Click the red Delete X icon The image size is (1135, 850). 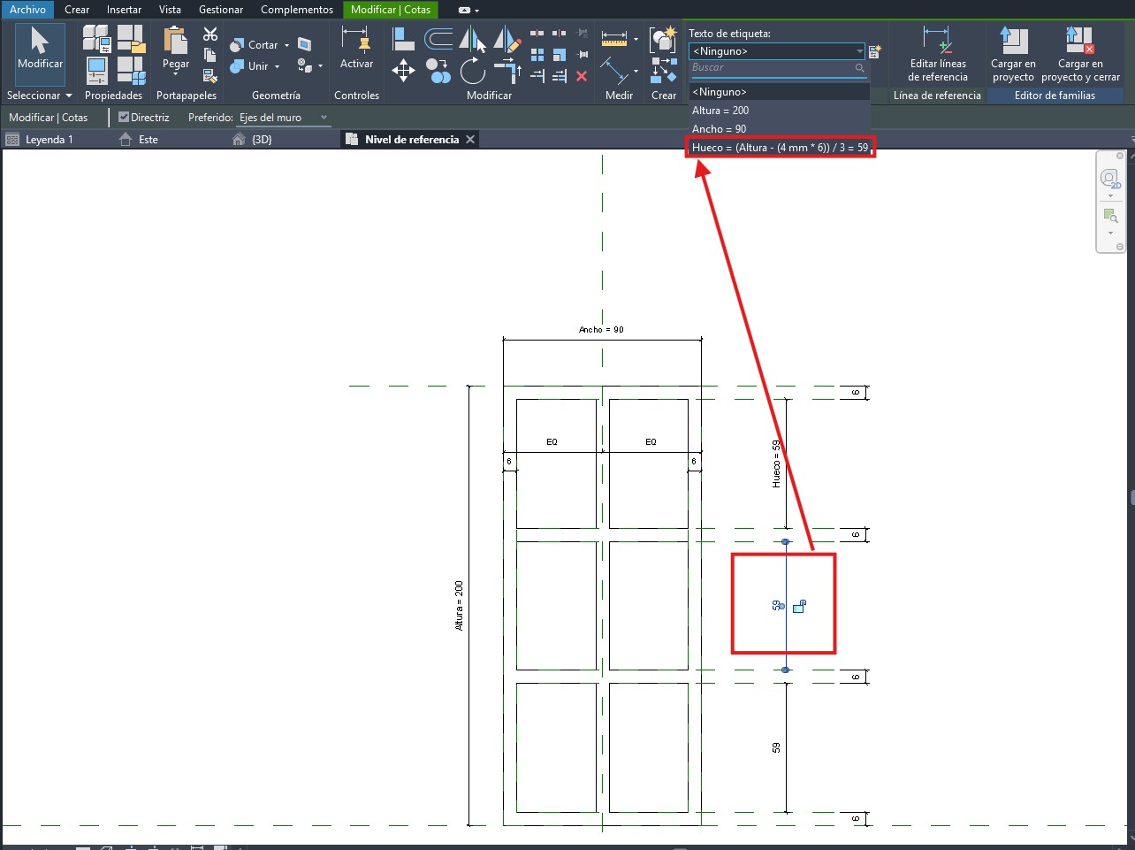[x=582, y=76]
